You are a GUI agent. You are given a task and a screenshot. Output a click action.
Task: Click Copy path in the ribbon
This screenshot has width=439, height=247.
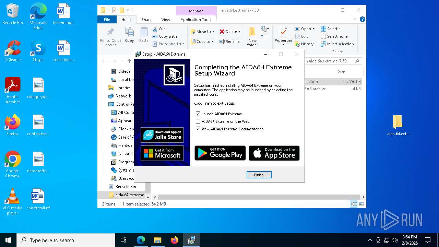click(x=165, y=36)
